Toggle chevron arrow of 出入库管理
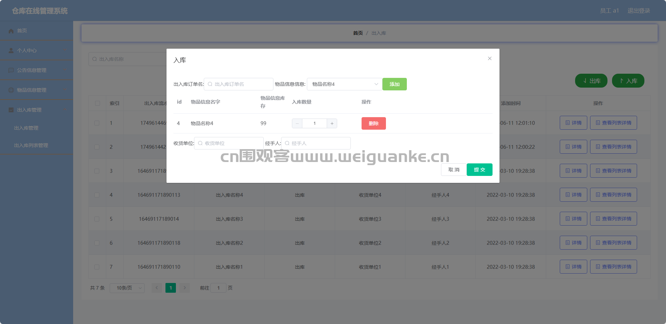The width and height of the screenshot is (666, 324). coord(65,110)
